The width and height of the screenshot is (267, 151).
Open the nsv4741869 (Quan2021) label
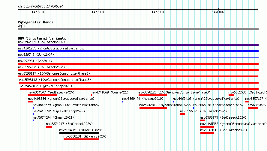pyautogui.click(x=109, y=92)
